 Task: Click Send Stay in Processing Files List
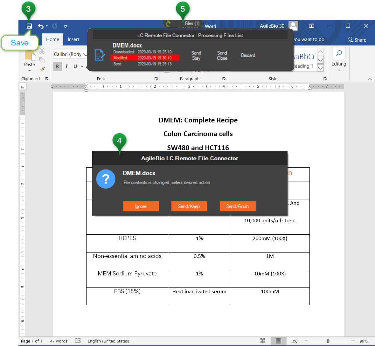point(196,55)
